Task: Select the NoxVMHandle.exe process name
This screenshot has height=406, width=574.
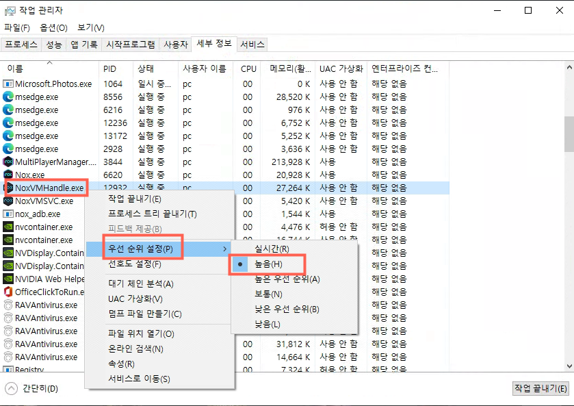Action: (x=49, y=188)
